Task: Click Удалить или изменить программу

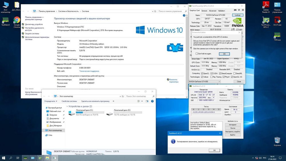Action: 95,101
